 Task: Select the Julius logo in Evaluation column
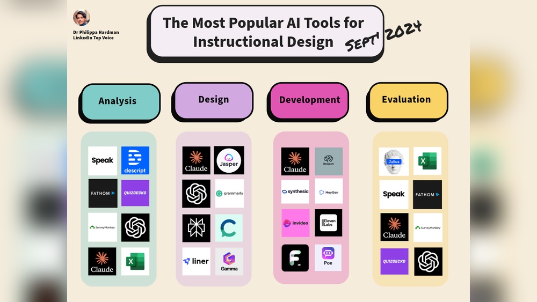[x=394, y=162]
